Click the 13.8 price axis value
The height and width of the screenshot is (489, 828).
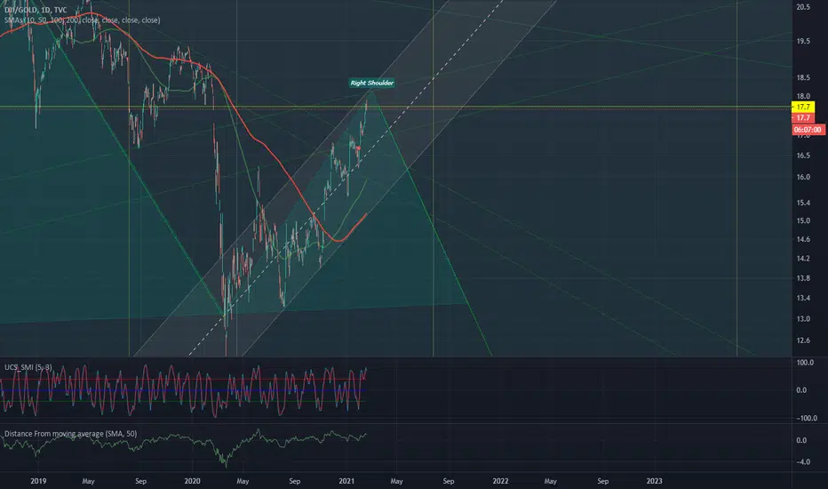pyautogui.click(x=803, y=278)
